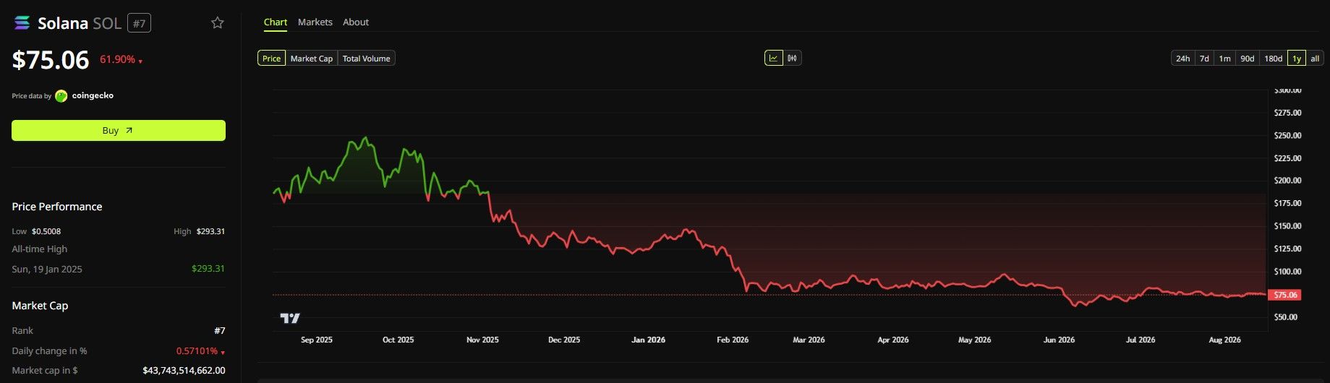This screenshot has width=1330, height=383.
Task: Click the $50.00 price axis label
Action: (1286, 317)
